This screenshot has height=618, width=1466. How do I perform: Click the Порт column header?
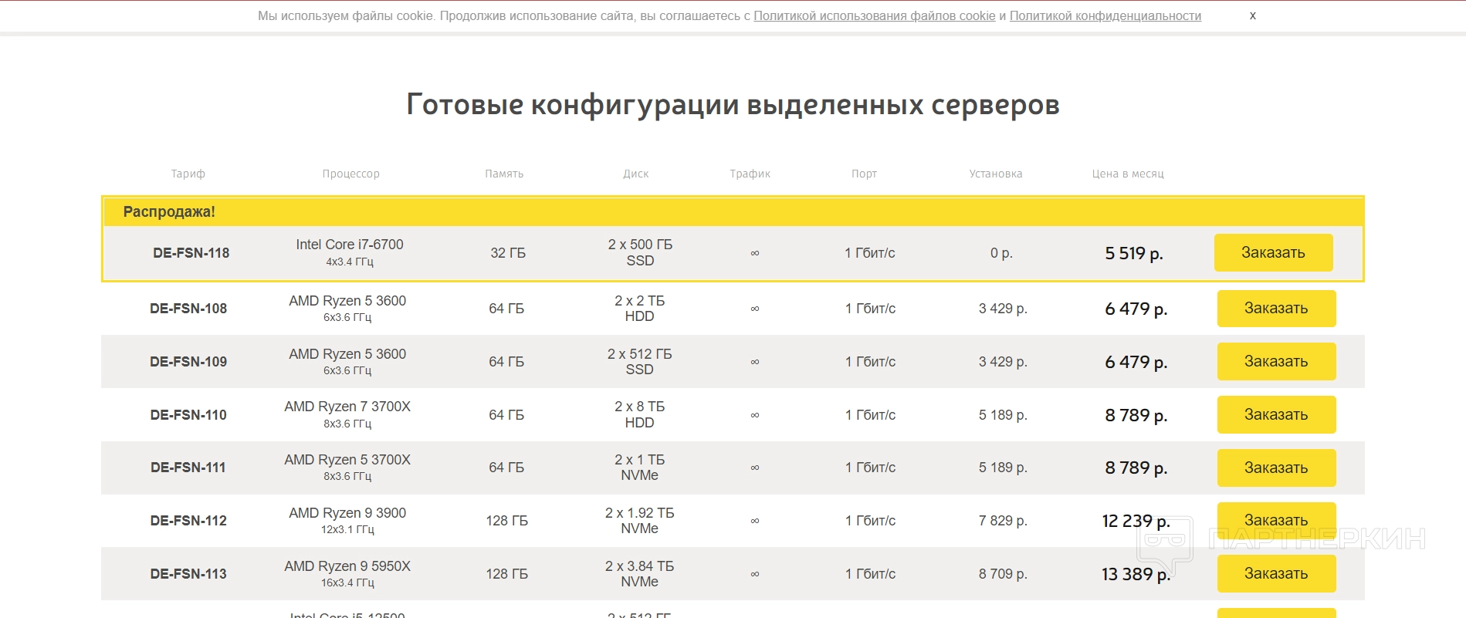tap(864, 174)
